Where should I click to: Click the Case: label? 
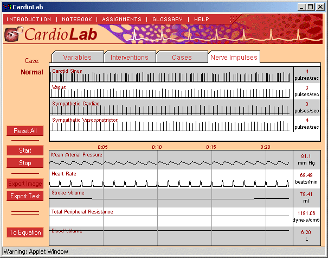point(32,61)
